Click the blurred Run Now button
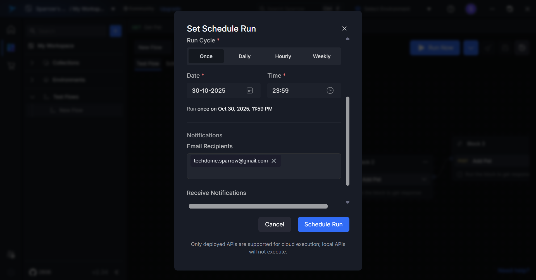The width and height of the screenshot is (536, 280). tap(435, 48)
